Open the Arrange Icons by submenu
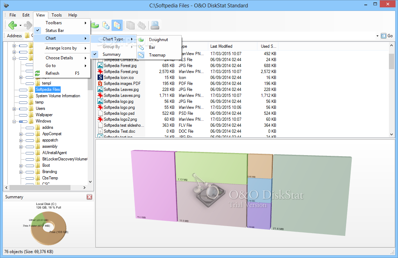Viewport: 398px width, 258px height. pos(62,48)
